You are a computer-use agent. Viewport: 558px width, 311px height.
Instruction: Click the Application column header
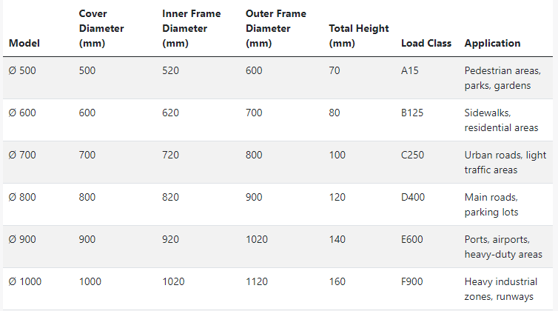[492, 43]
